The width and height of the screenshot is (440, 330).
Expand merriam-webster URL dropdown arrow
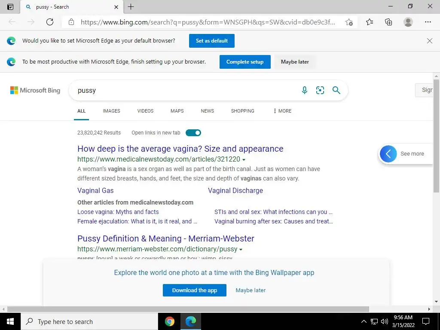tap(241, 250)
